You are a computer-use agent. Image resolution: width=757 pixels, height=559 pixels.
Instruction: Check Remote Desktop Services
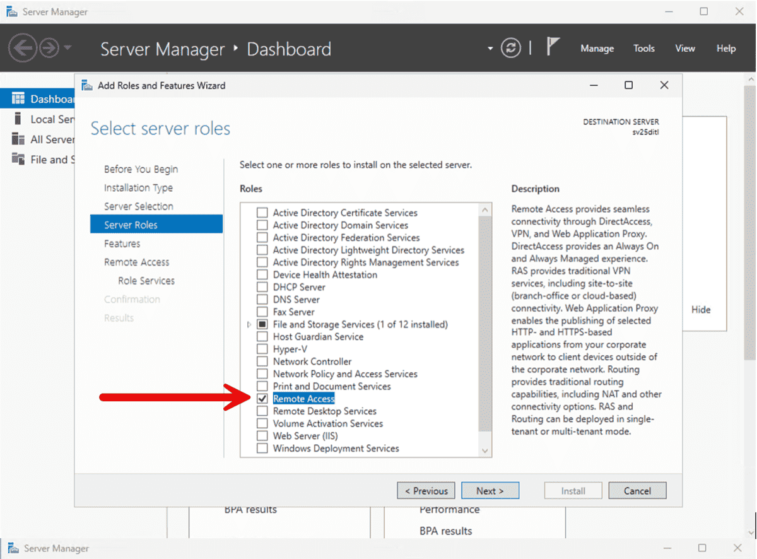point(262,411)
